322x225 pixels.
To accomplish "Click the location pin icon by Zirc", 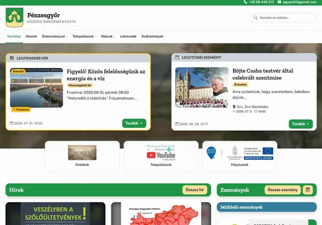I will (234, 107).
